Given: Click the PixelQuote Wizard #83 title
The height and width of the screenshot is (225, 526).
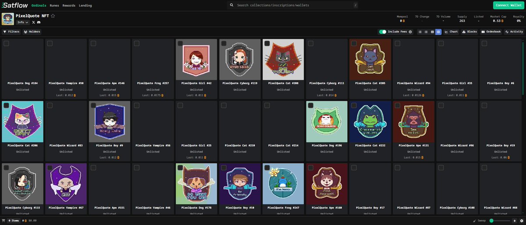Looking at the screenshot, I should coord(66,145).
